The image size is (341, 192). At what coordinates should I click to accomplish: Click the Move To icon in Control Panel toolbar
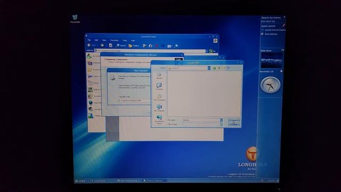(x=144, y=45)
